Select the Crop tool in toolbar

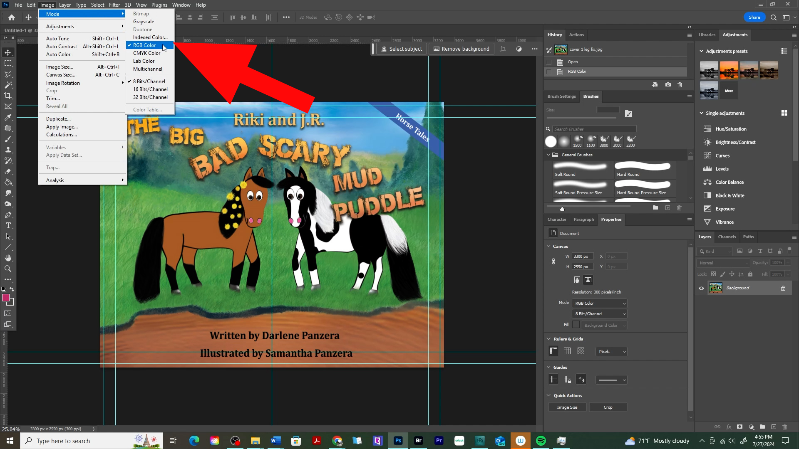(x=8, y=96)
